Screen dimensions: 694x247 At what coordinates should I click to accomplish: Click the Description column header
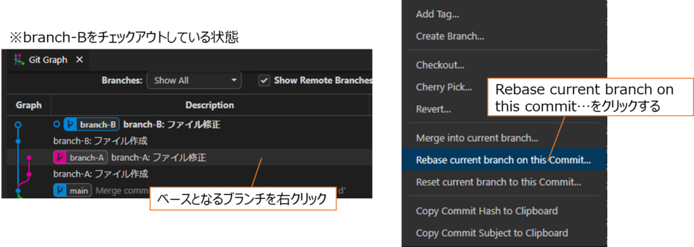pyautogui.click(x=210, y=105)
